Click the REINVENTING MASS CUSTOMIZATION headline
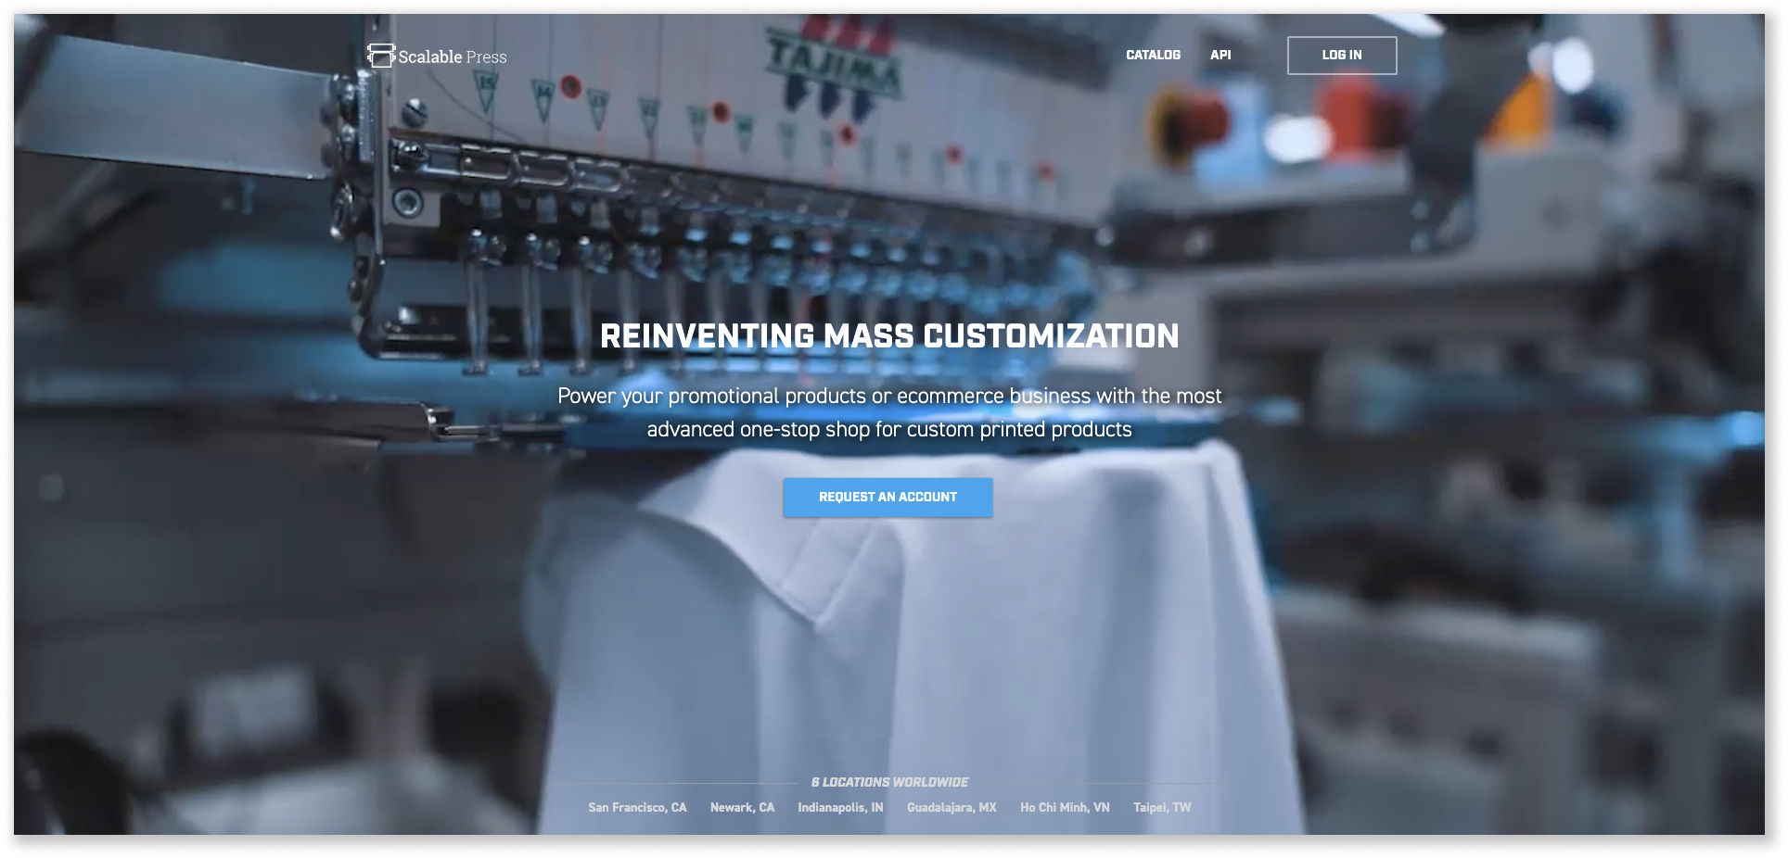Viewport: 1788px width, 858px height. tap(889, 335)
